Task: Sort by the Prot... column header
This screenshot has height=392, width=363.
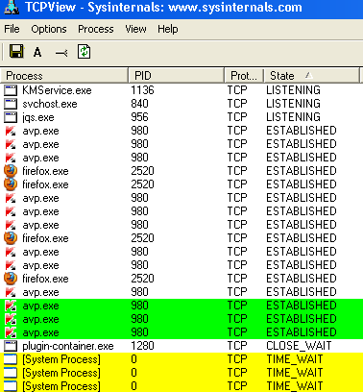Action: [x=244, y=76]
